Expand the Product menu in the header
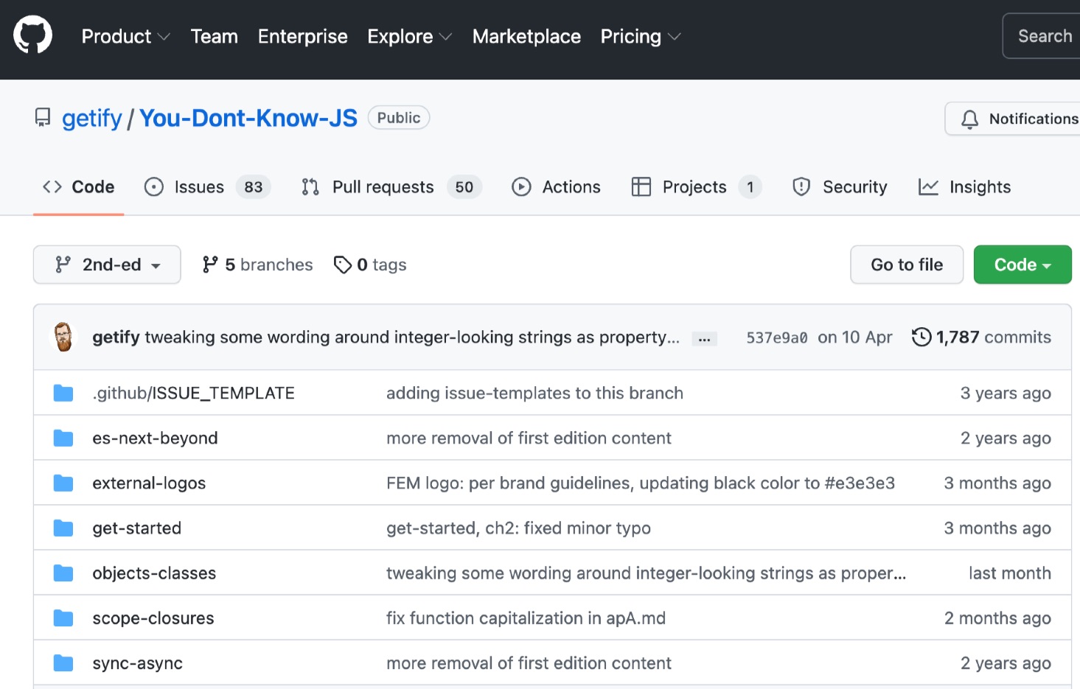The width and height of the screenshot is (1080, 689). tap(125, 36)
